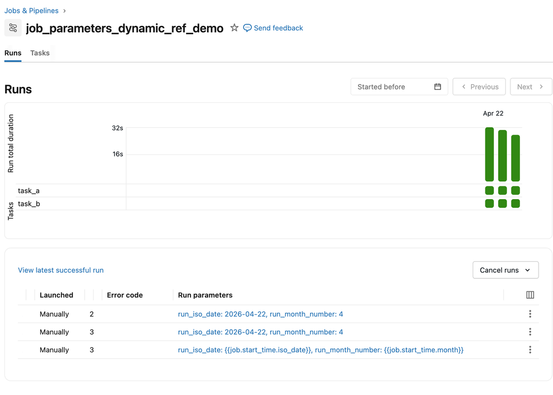Select the Runs tab
The height and width of the screenshot is (395, 553).
[13, 53]
